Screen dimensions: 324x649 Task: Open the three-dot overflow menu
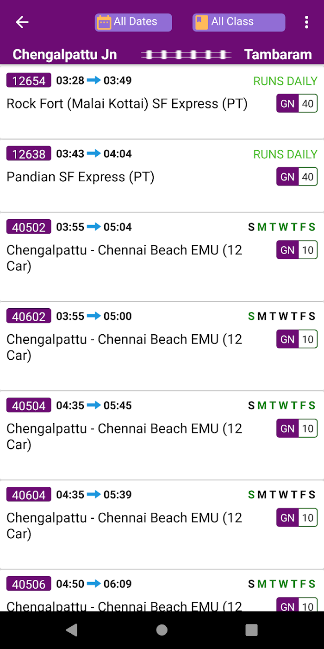point(306,22)
